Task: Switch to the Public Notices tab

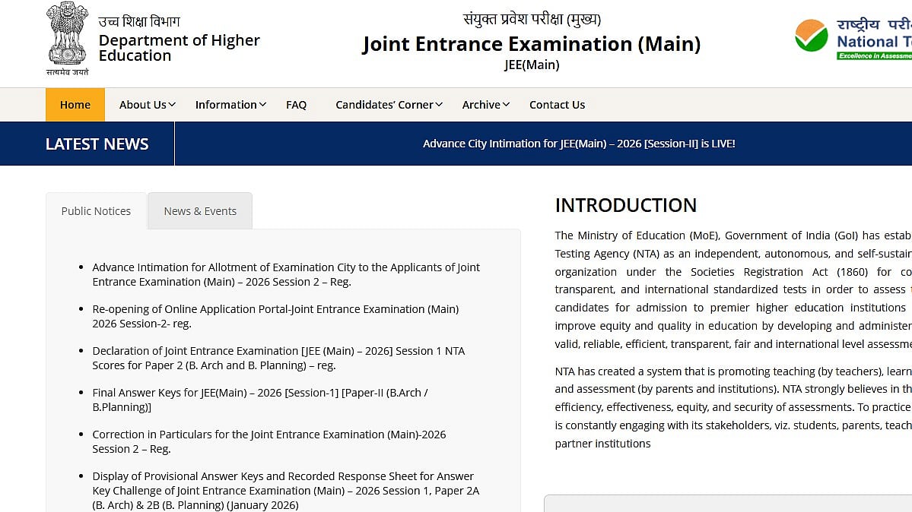Action: click(x=96, y=211)
